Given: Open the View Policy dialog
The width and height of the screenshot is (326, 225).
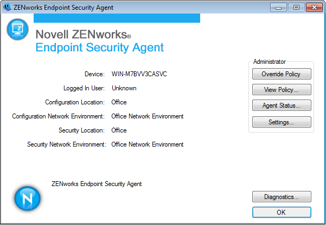Looking at the screenshot, I should tap(281, 90).
